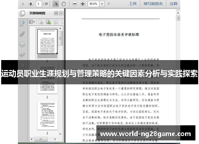Open the 注释 comments pane
Screen dimensions: 199x144
pyautogui.click(x=174, y=4)
